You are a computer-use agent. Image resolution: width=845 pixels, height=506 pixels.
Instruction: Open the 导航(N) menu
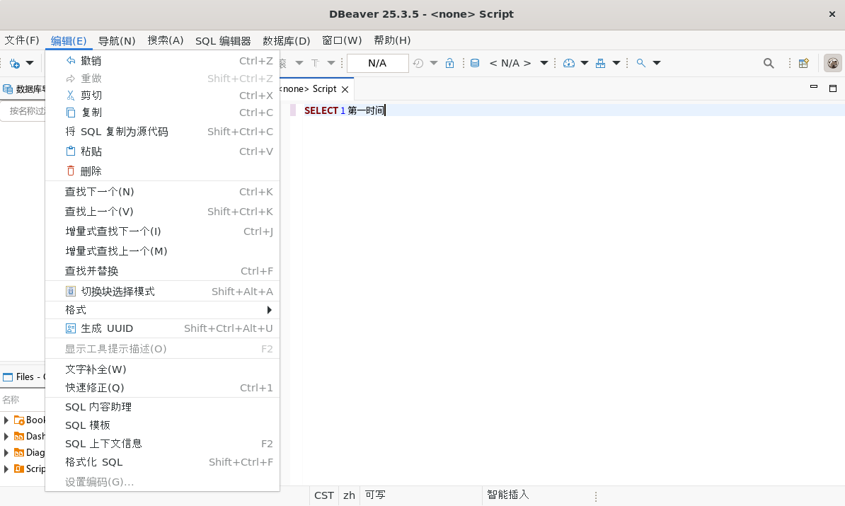tap(116, 40)
